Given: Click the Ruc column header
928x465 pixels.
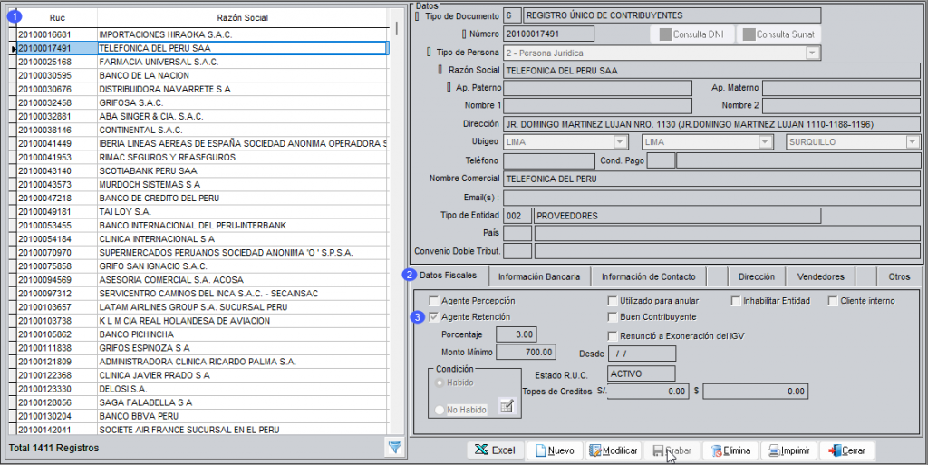Looking at the screenshot, I should [x=57, y=18].
